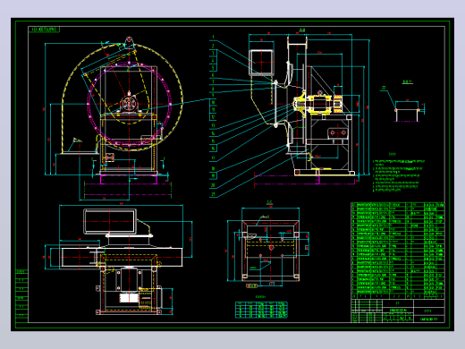Click the square inlet duct in section view
Image resolution: width=465 pixels, height=349 pixels.
tap(262, 63)
